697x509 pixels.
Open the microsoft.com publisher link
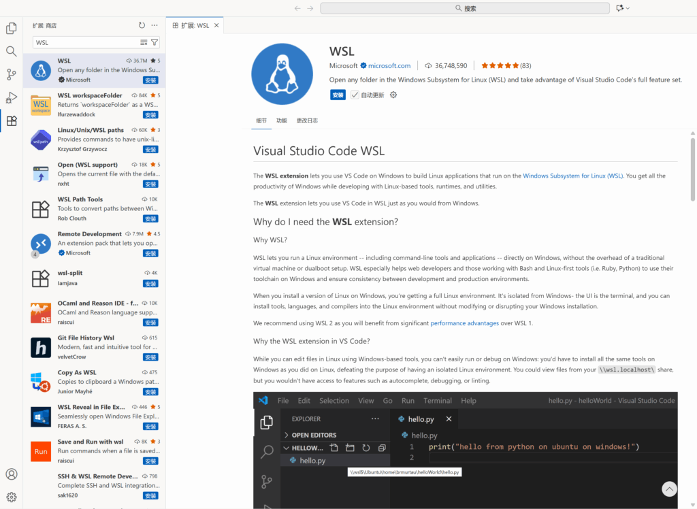coord(389,66)
